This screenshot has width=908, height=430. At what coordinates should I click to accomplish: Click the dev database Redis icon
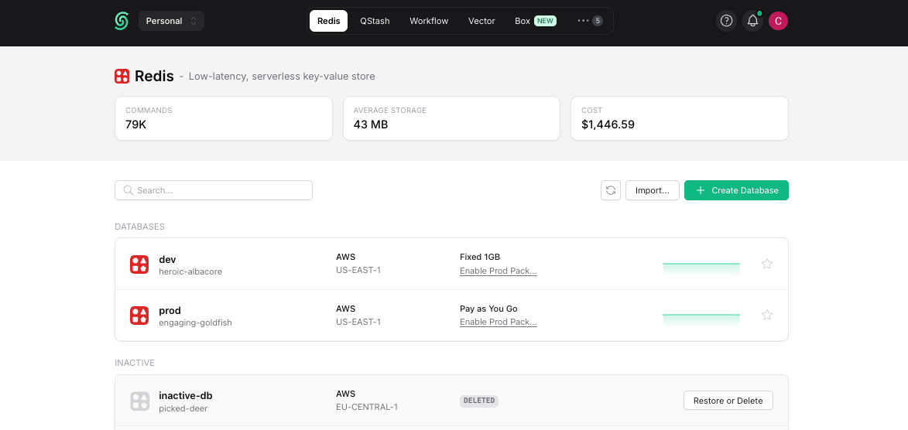pyautogui.click(x=139, y=264)
